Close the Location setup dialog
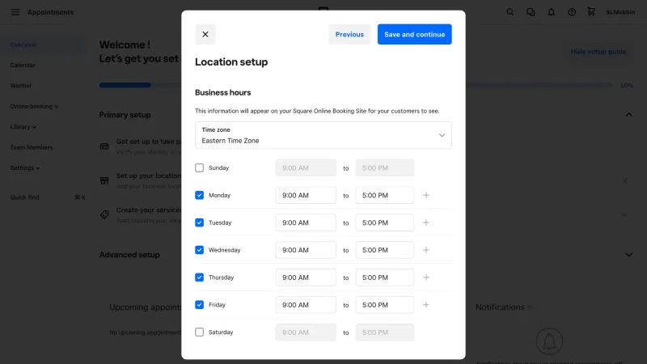This screenshot has width=647, height=364. pos(205,34)
